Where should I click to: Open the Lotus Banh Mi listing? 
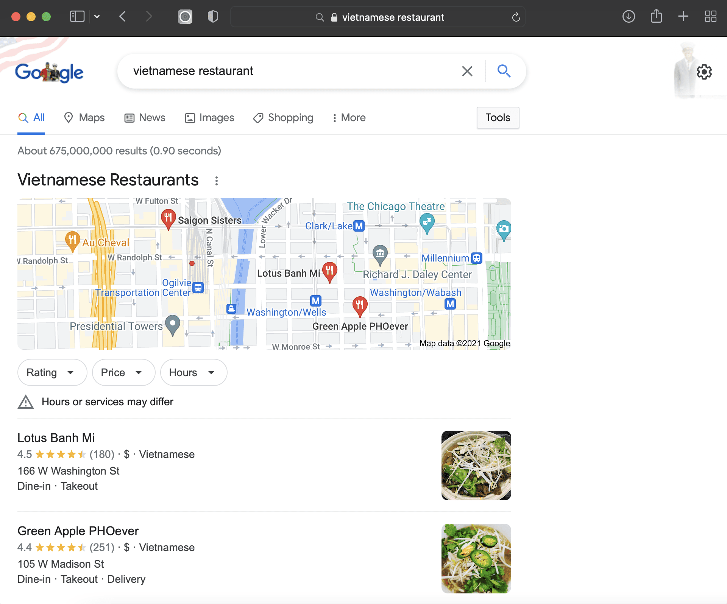tap(56, 438)
